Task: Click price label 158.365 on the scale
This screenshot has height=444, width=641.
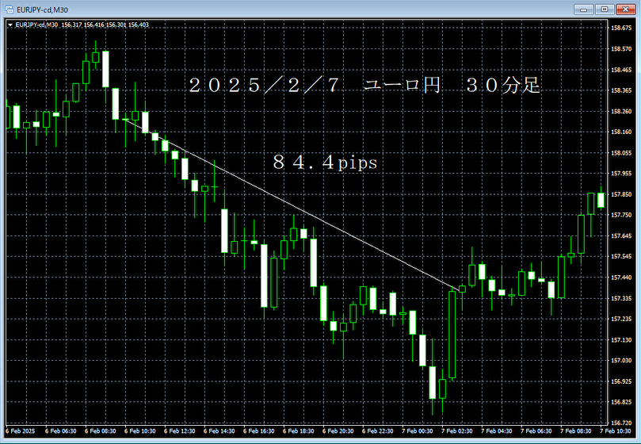Action: click(621, 90)
